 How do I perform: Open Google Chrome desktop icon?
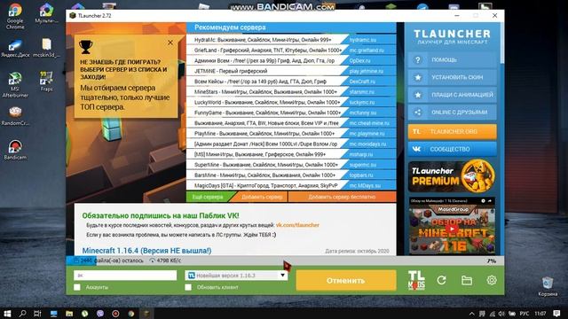pos(15,16)
